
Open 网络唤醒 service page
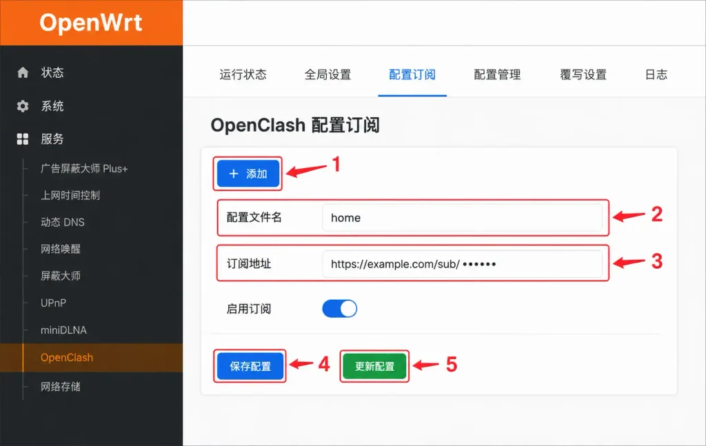click(61, 249)
